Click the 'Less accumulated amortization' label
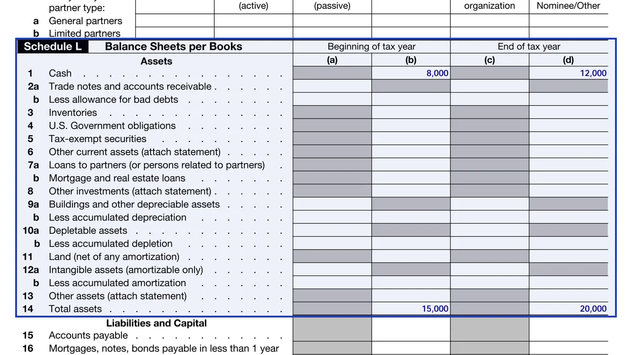632x355 pixels. [118, 283]
